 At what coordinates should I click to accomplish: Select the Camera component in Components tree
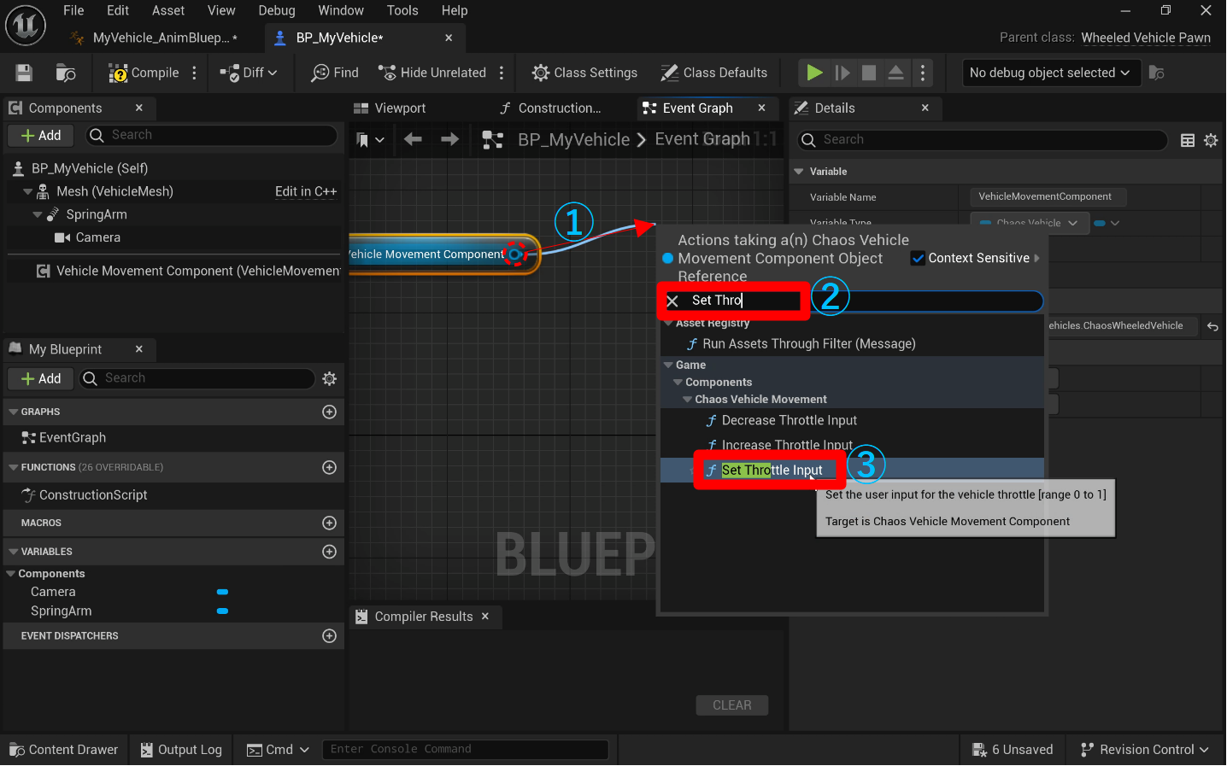pos(97,237)
